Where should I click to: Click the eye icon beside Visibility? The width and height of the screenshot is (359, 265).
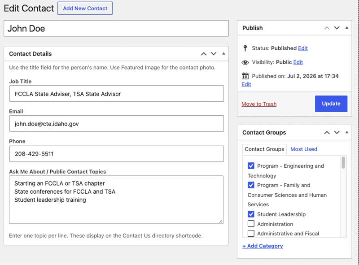pos(245,62)
